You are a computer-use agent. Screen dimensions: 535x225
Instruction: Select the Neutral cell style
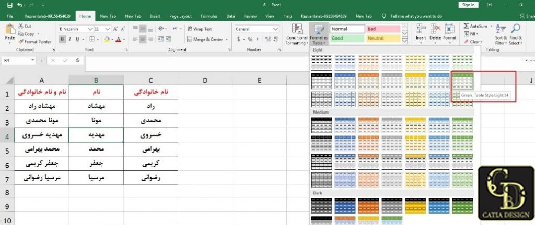383,38
